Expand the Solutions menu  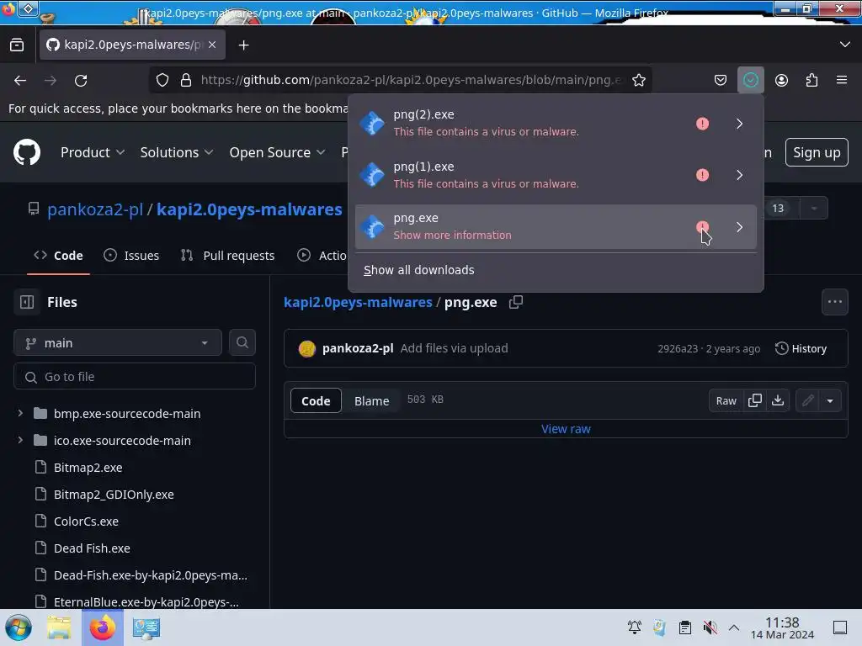pyautogui.click(x=177, y=152)
